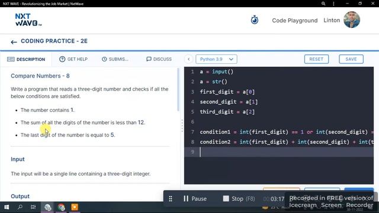The image size is (379, 213).
Task: Click the Description tab icon
Action: coord(11,59)
